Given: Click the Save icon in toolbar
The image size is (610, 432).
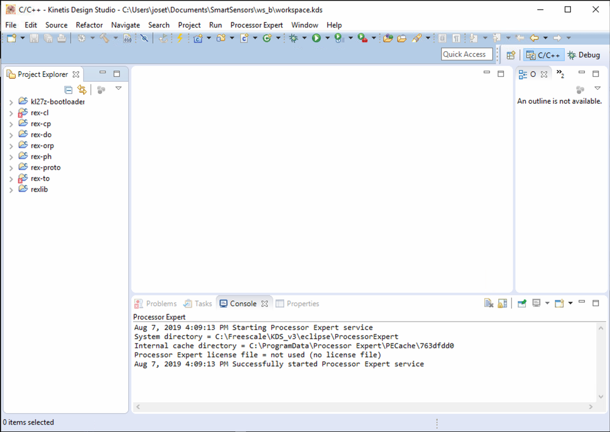Looking at the screenshot, I should tap(34, 38).
